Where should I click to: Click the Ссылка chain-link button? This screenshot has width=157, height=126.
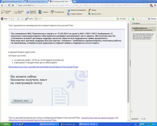29,19
